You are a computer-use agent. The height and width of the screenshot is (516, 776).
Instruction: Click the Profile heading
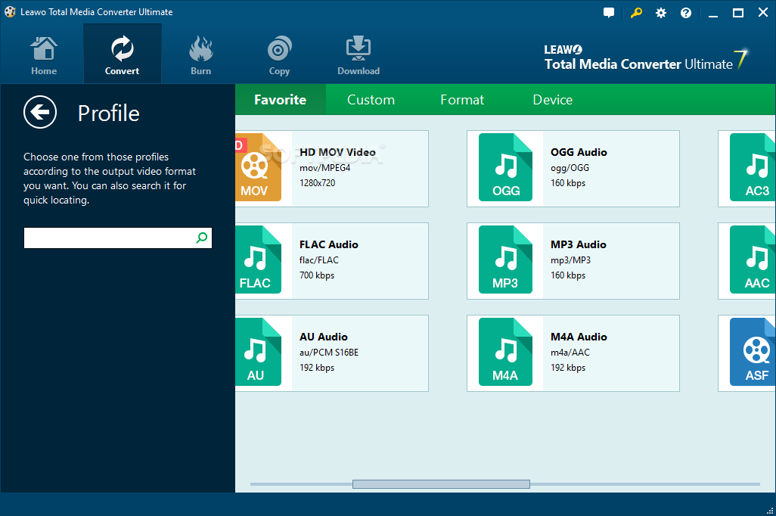(x=108, y=113)
